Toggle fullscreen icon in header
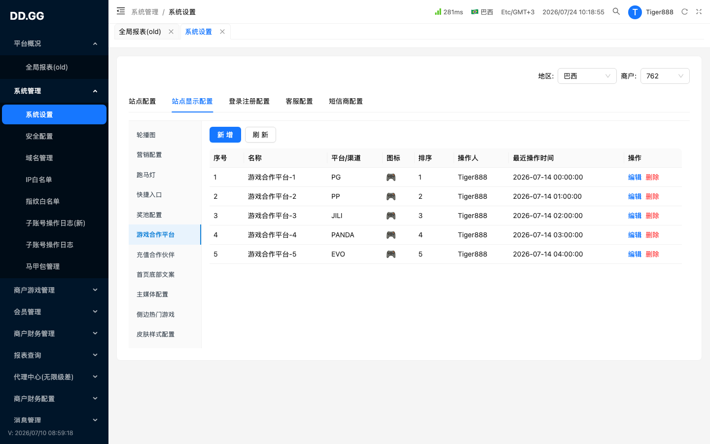This screenshot has width=710, height=444. click(699, 12)
